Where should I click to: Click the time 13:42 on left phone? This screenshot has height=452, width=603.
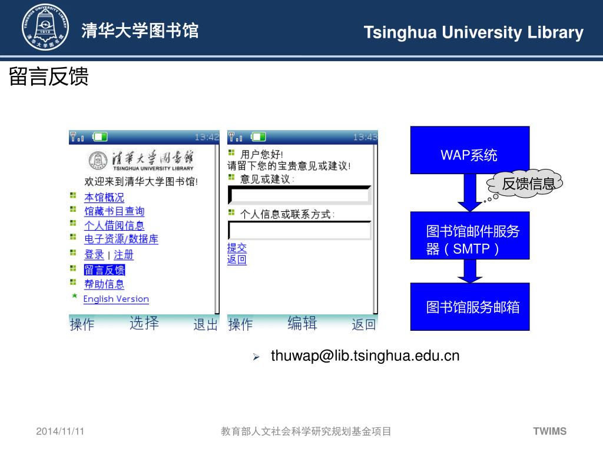point(207,137)
